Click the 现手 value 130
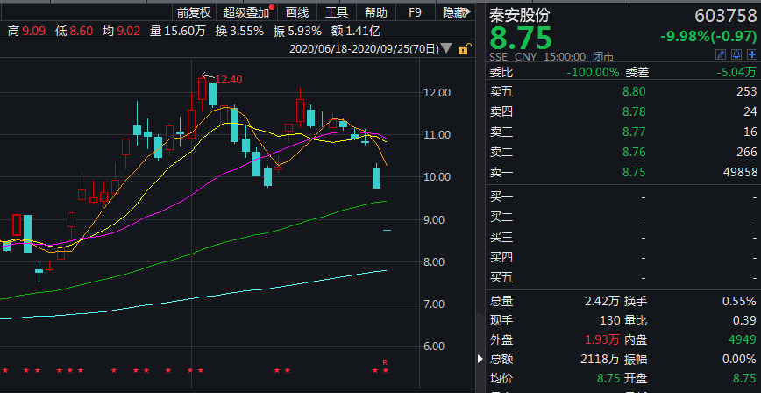Viewport: 761px width, 393px height. click(x=609, y=320)
